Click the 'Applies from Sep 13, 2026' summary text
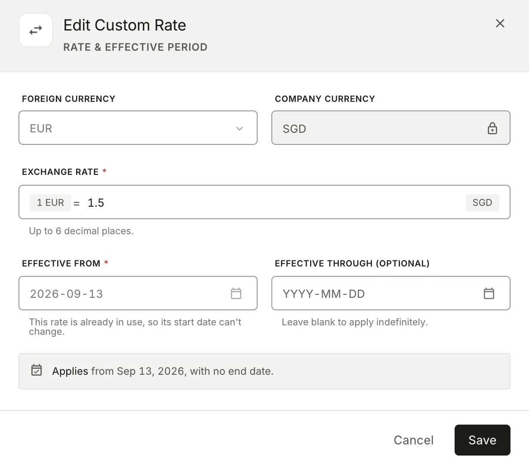 [x=163, y=371]
